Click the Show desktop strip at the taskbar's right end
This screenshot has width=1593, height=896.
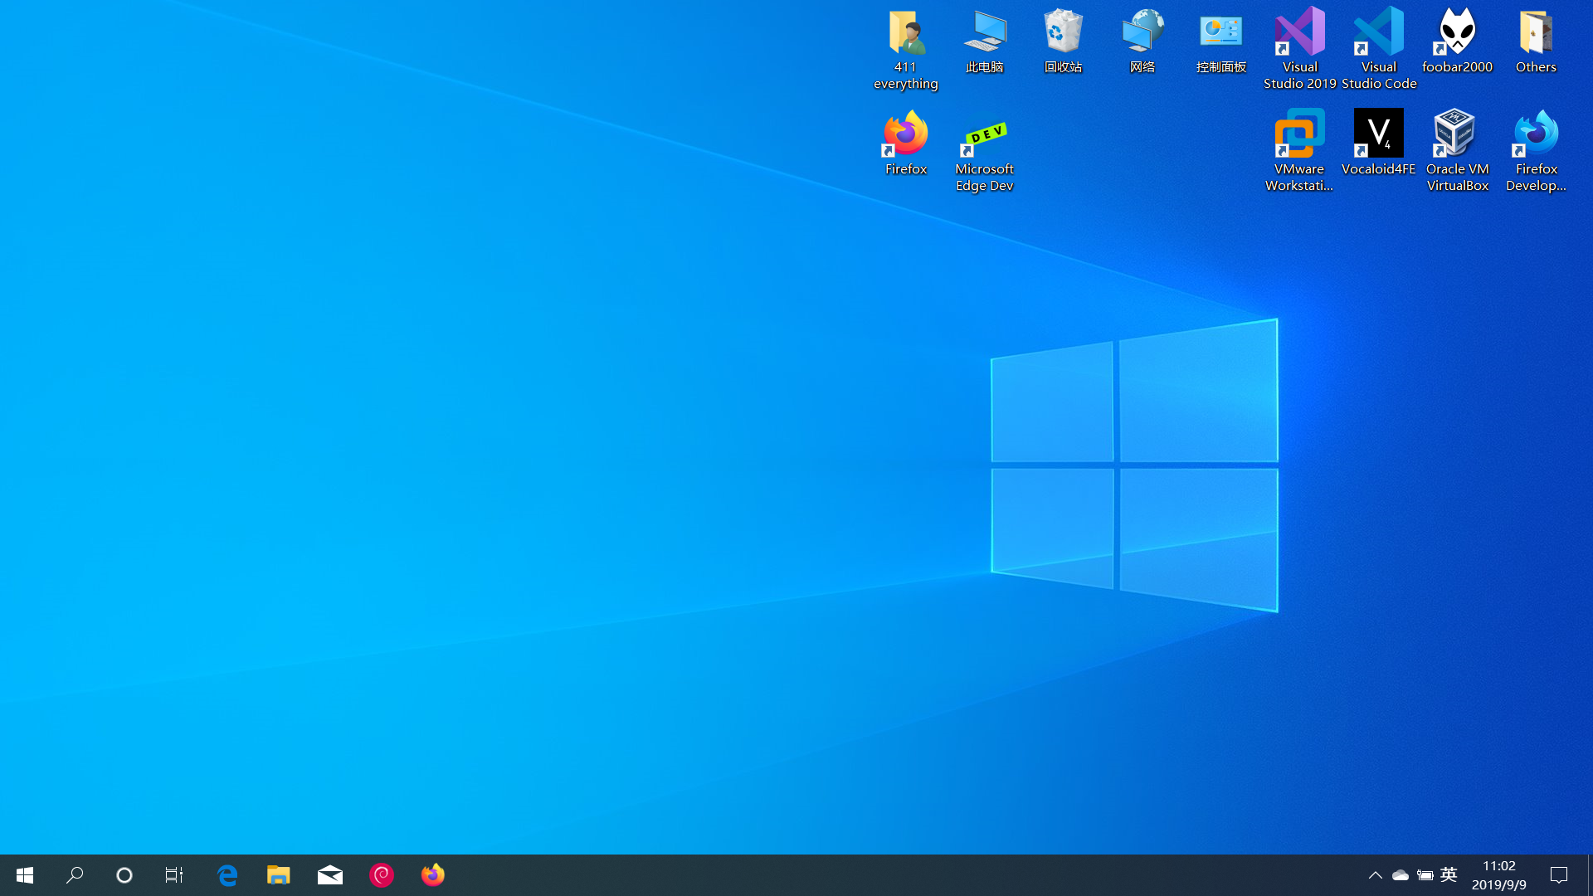[x=1590, y=875]
